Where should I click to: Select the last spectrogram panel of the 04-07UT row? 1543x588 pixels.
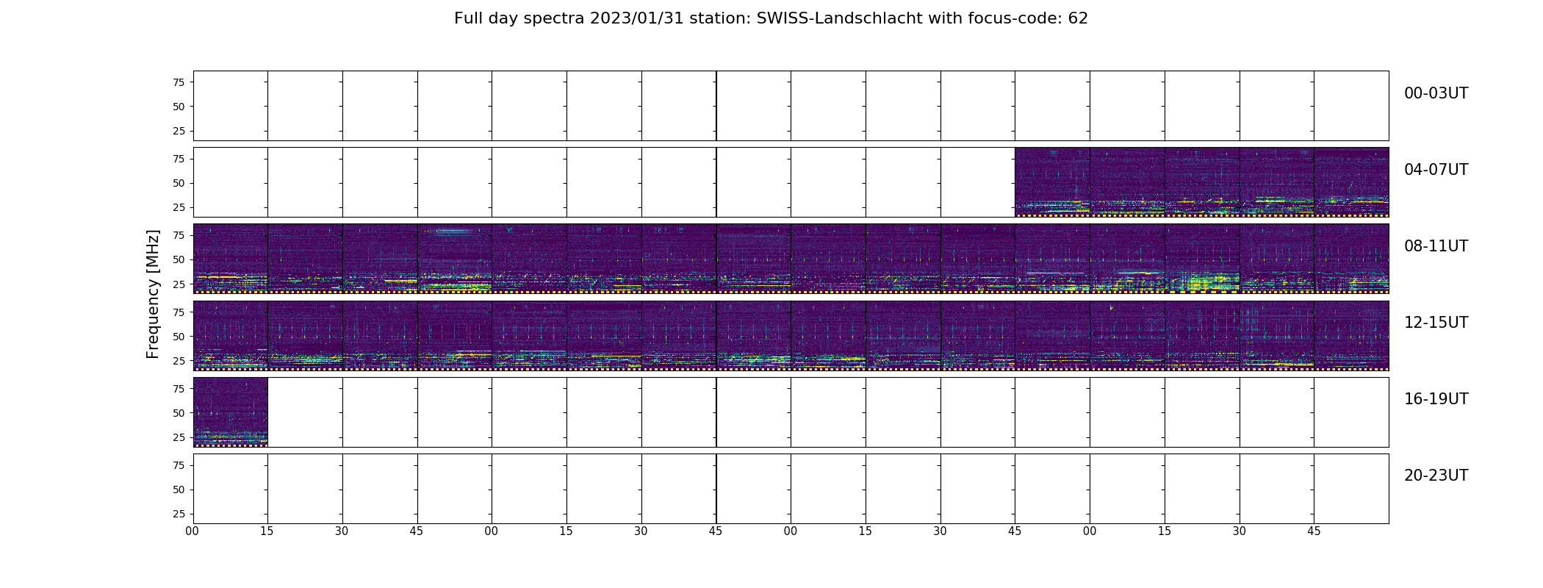pos(1351,182)
